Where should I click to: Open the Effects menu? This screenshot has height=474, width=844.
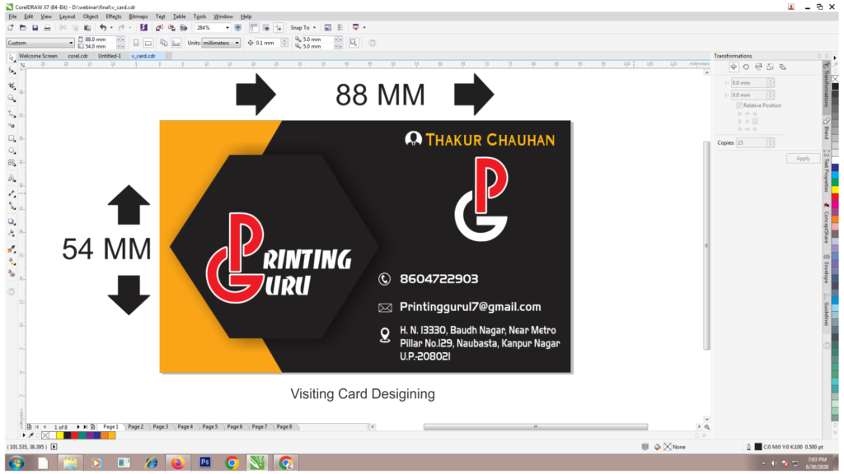pyautogui.click(x=114, y=16)
